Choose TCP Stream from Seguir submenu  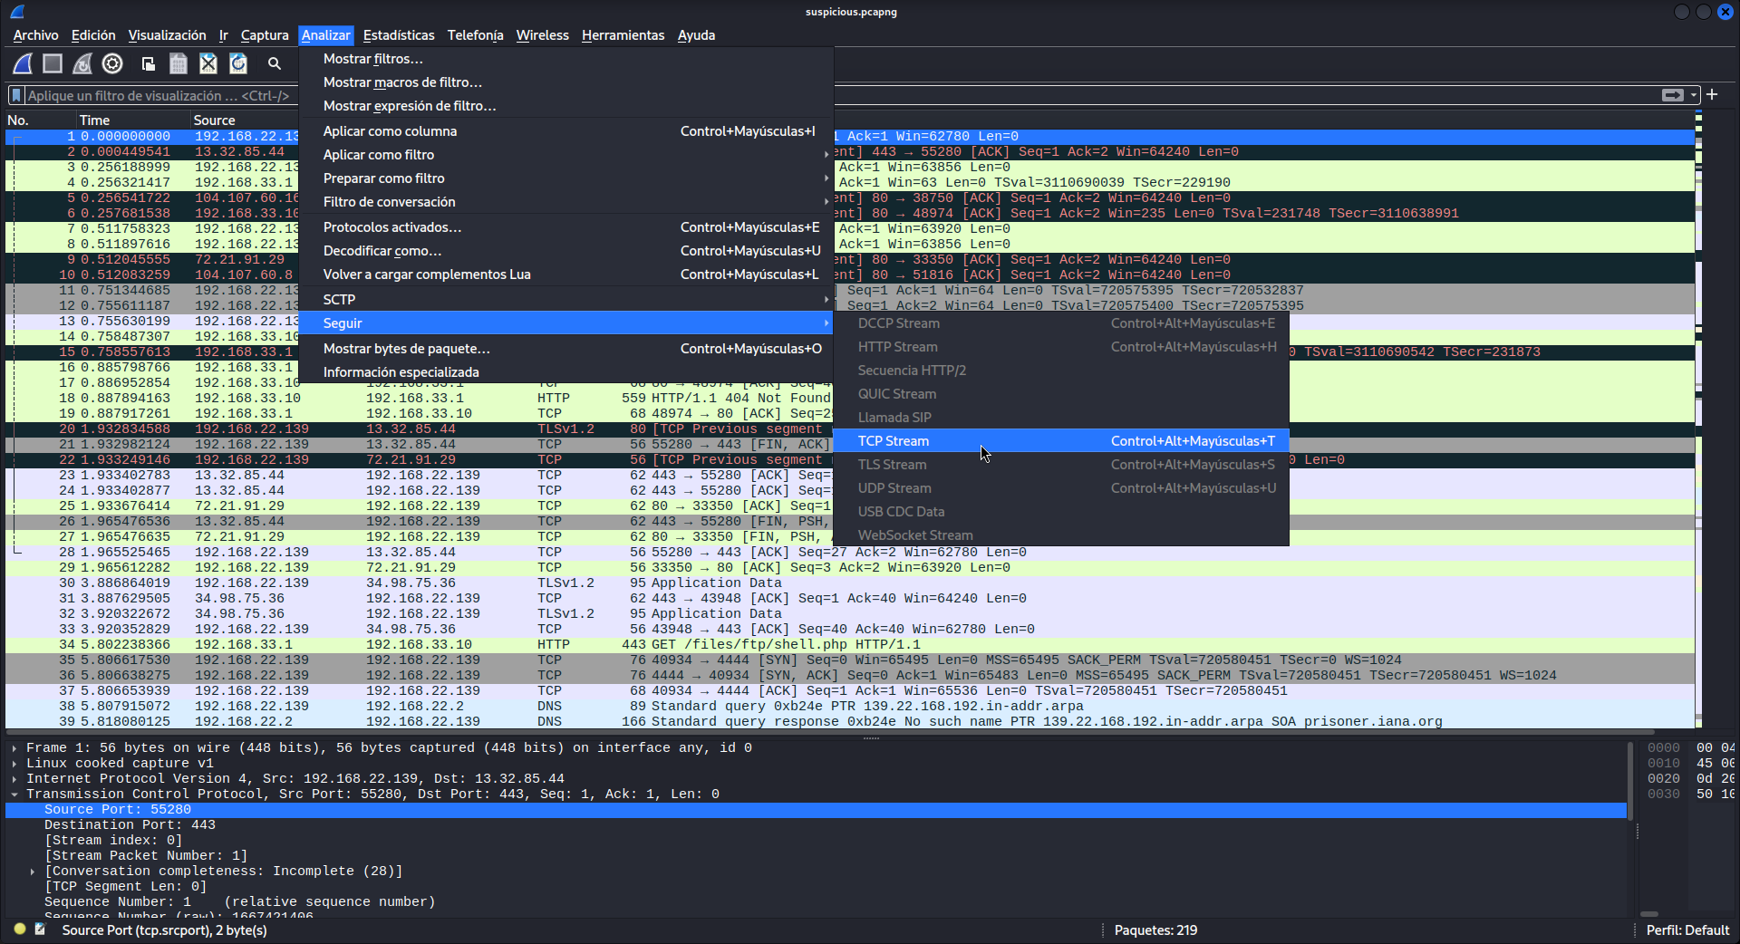[1060, 441]
